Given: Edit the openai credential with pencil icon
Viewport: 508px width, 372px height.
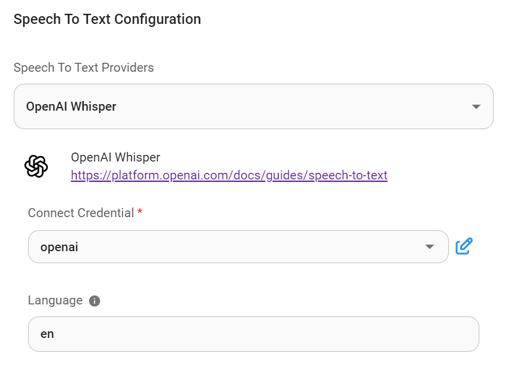Looking at the screenshot, I should [464, 246].
